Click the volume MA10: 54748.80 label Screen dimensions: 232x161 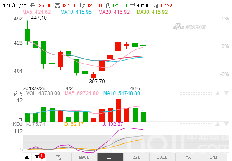pos(122,93)
